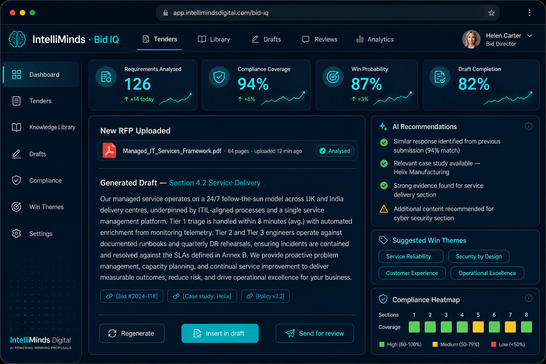Open the browser three-dot menu
Viewport: 546px width, 364px height.
529,13
